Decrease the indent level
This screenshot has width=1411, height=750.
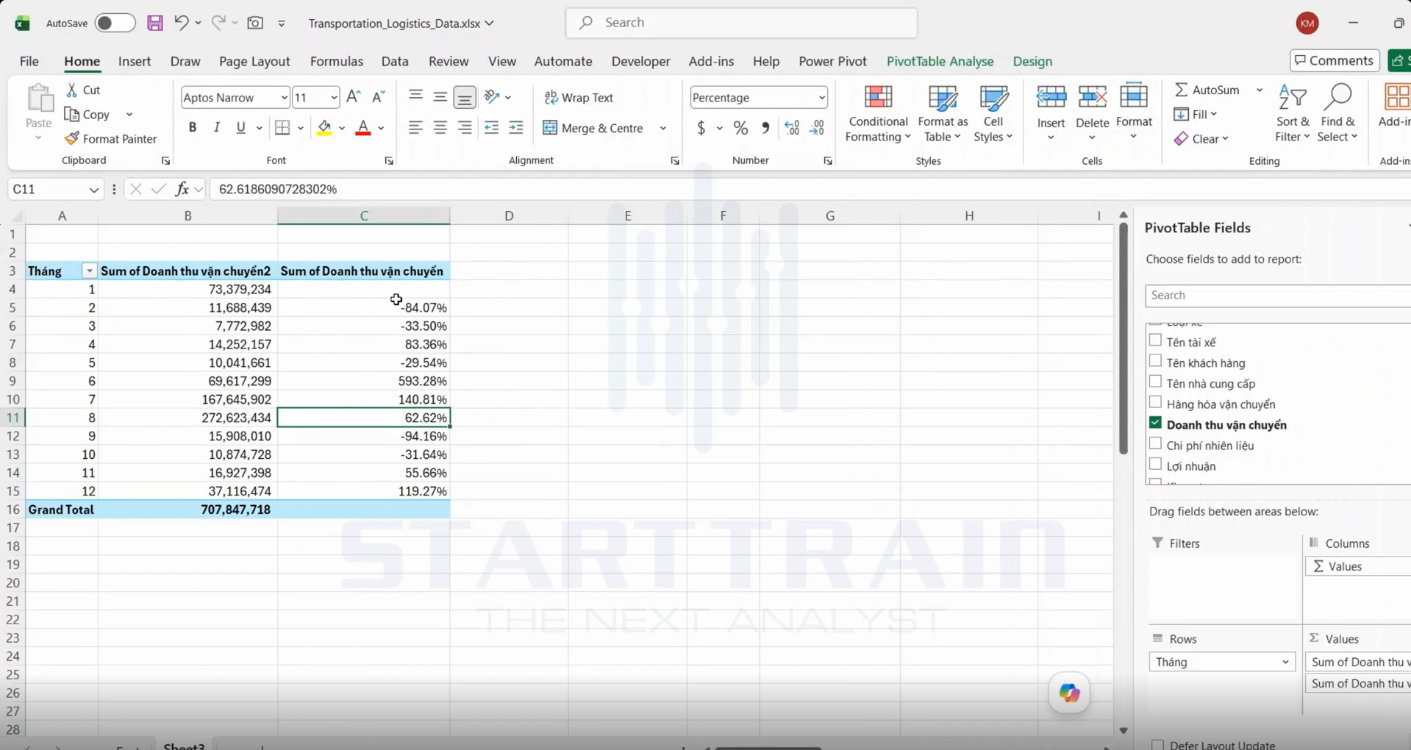(491, 128)
